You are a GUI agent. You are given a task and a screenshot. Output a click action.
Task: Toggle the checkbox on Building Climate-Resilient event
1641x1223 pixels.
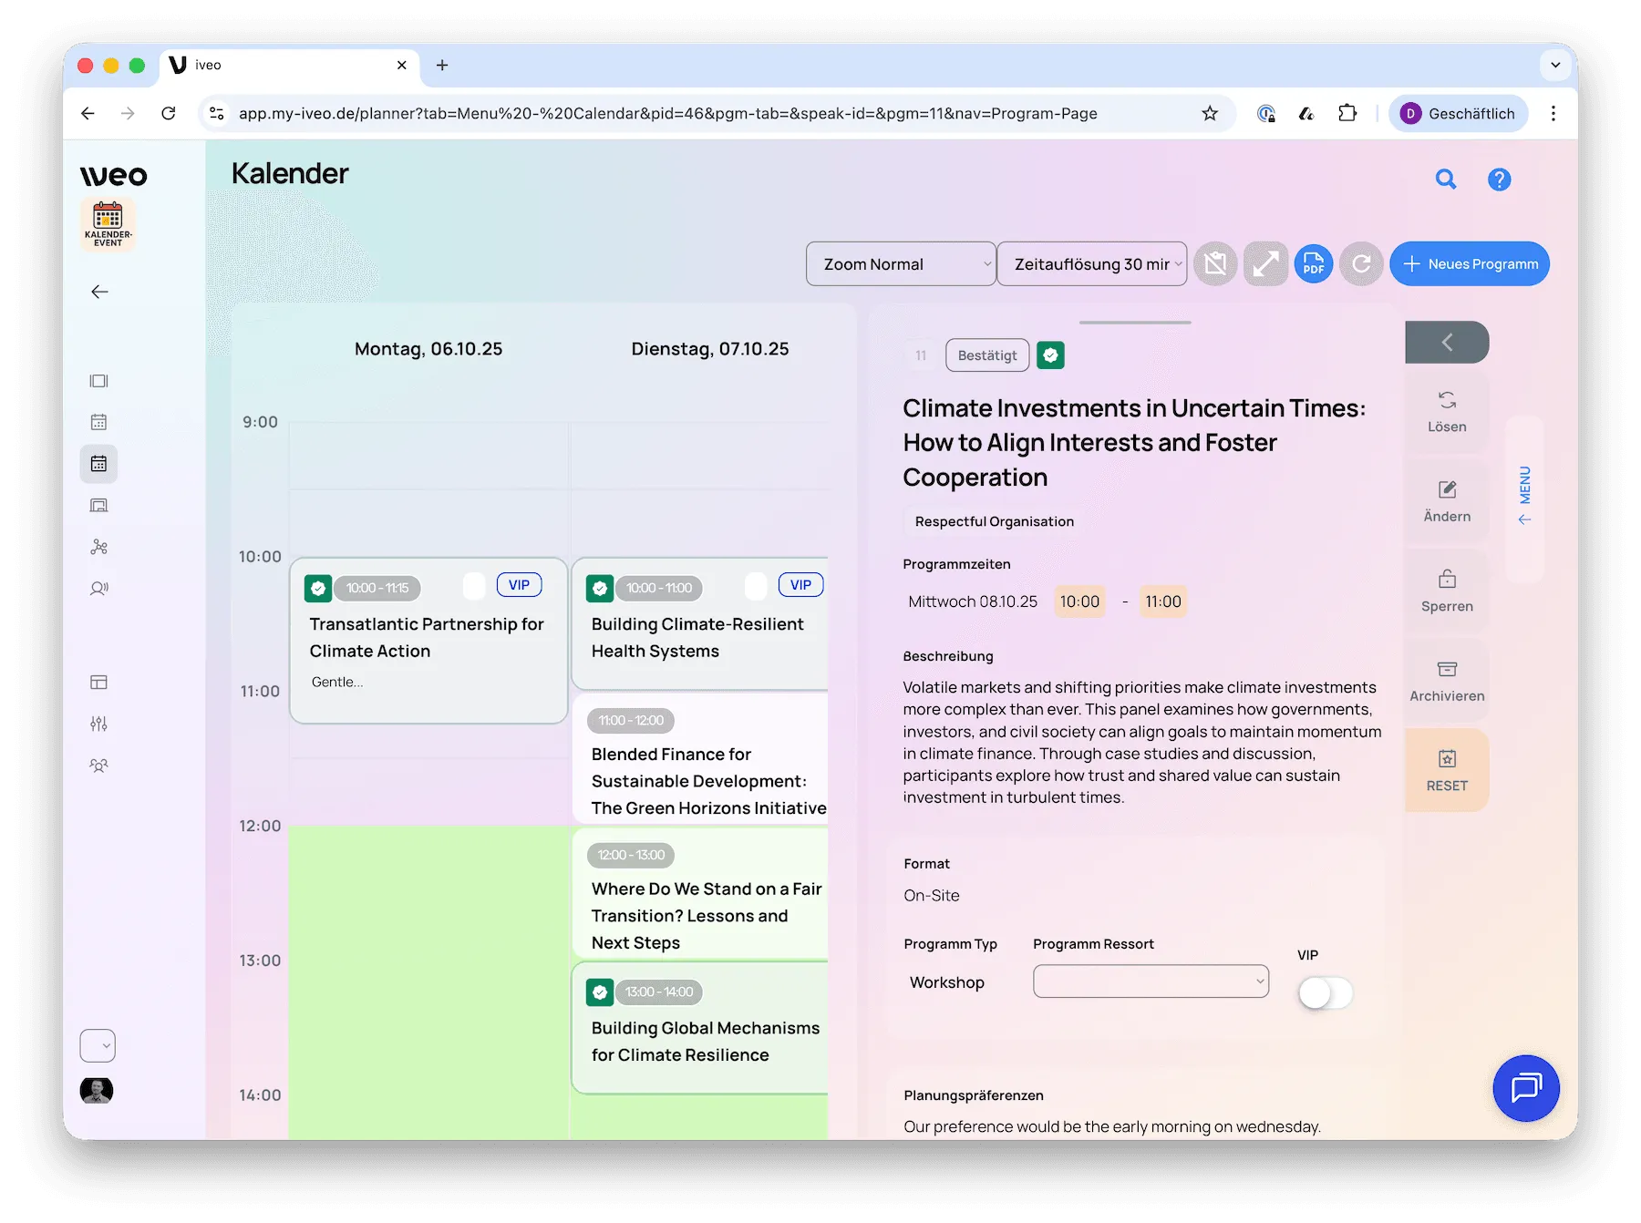click(x=756, y=588)
